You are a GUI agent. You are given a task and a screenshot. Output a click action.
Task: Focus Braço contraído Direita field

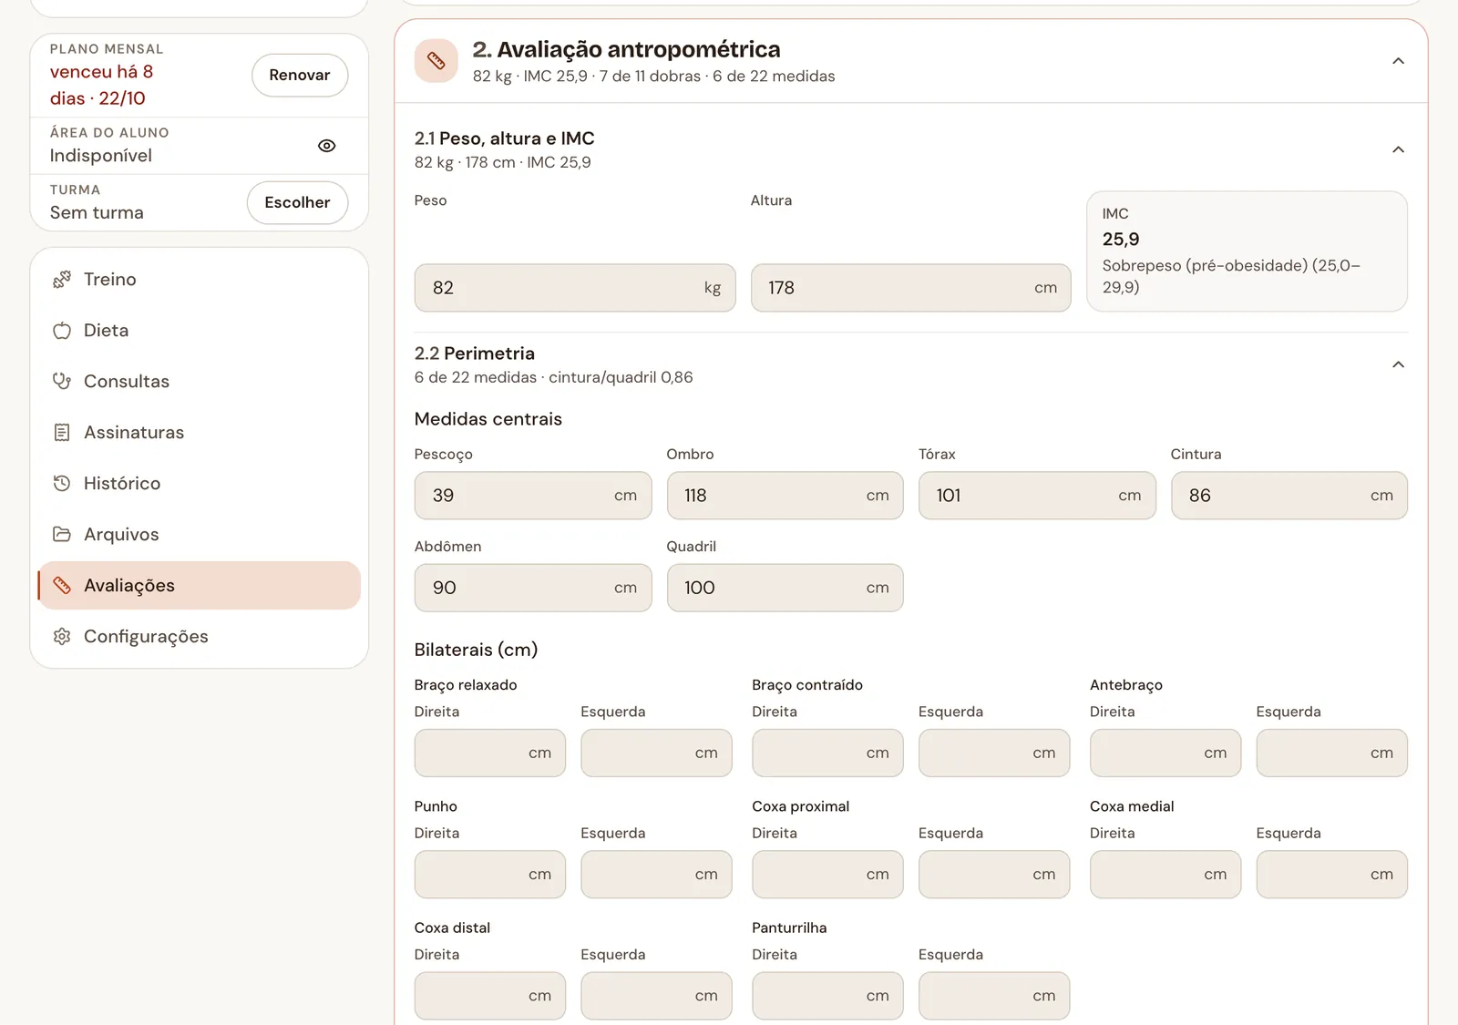pyautogui.click(x=827, y=753)
